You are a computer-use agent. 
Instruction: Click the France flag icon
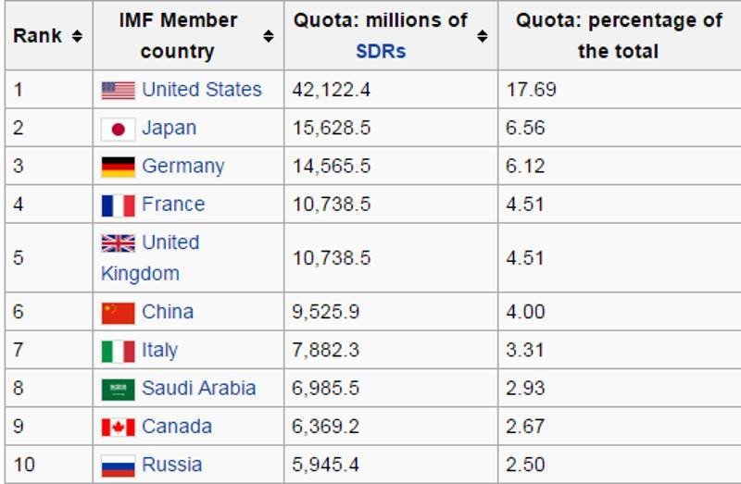tap(119, 205)
